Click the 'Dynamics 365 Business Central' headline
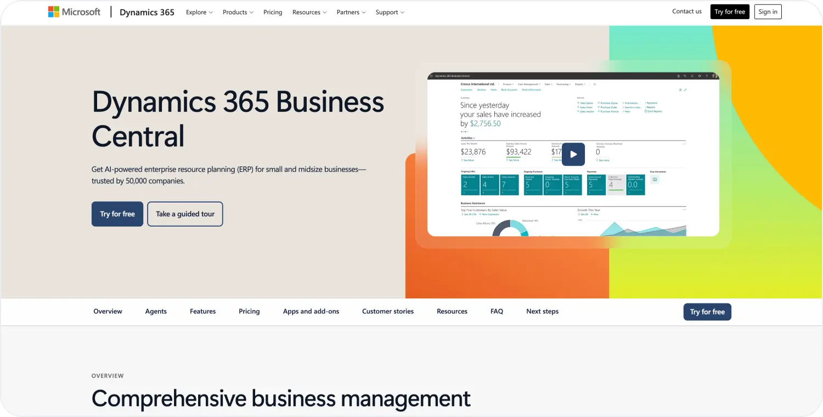This screenshot has width=823, height=417. 238,119
